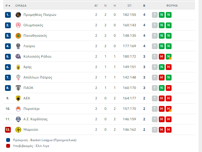202x152 pixels.
Task: Click the Λαύριο team badge
Action: tap(18, 46)
